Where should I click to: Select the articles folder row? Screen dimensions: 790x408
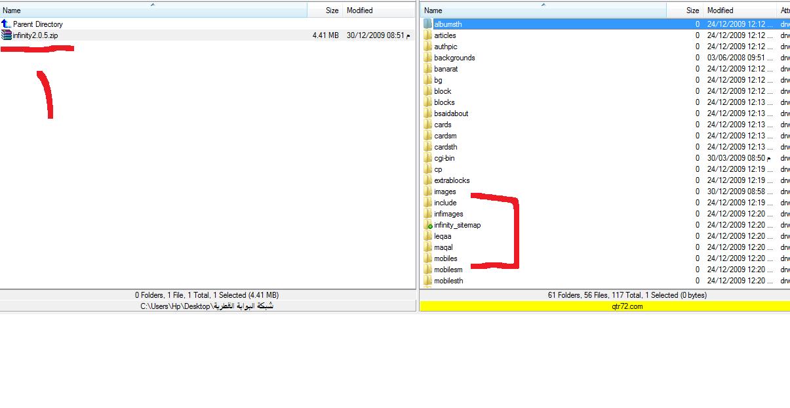444,35
